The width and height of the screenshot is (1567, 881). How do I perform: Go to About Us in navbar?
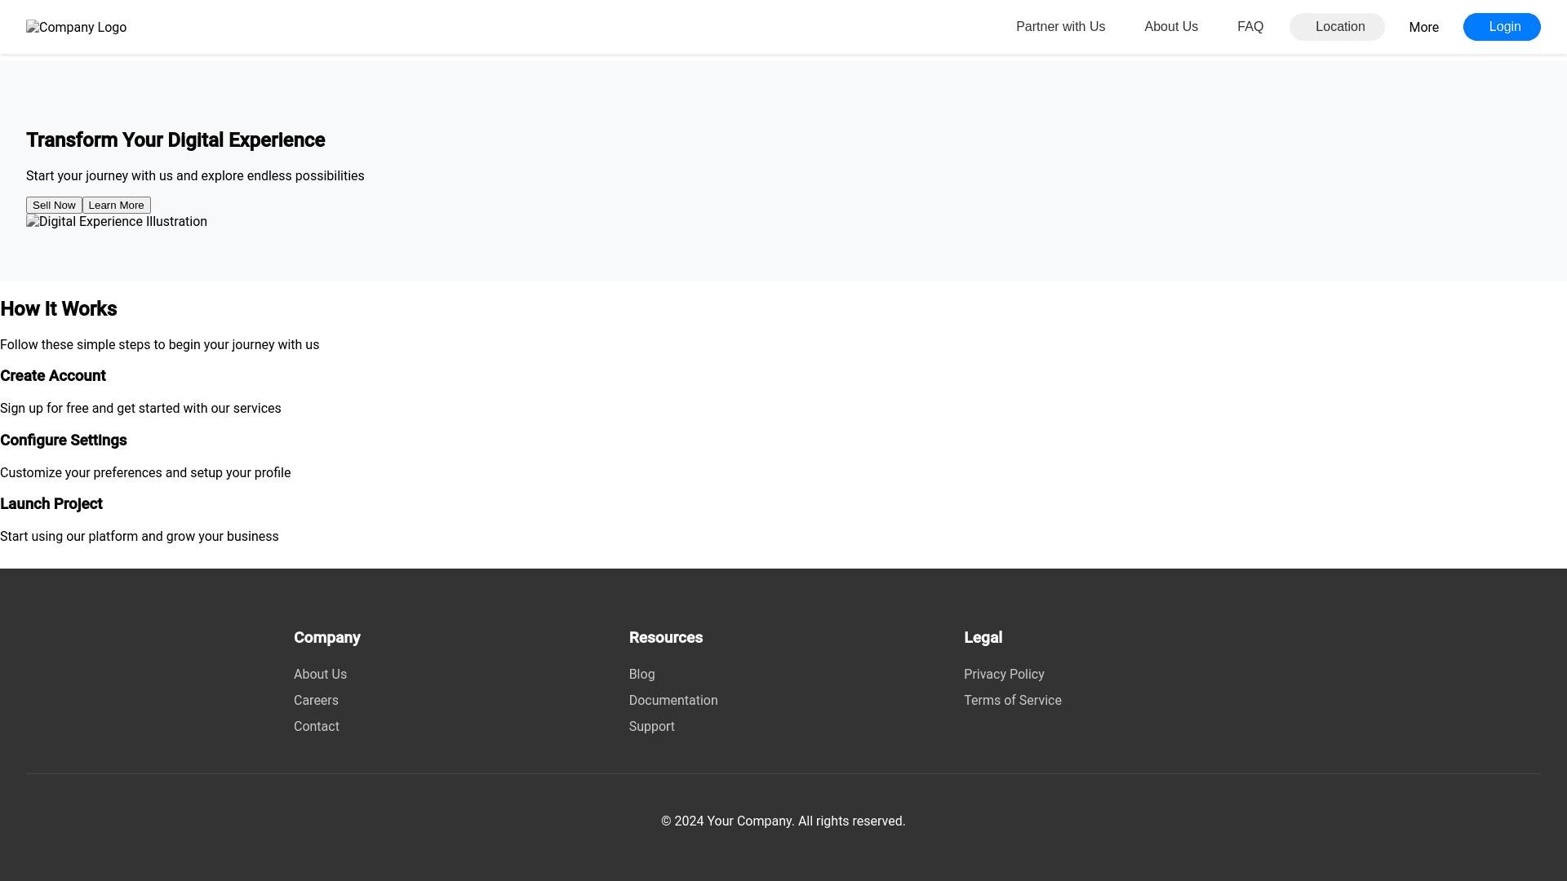(x=1170, y=27)
